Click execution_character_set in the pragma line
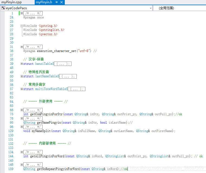 [57, 51]
